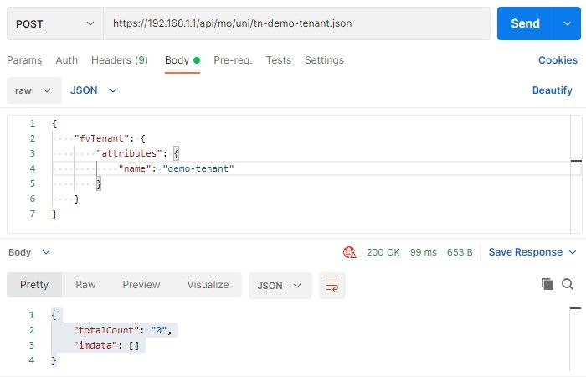Viewport: 586px width, 377px height.
Task: Switch to the Visualize response view
Action: pos(208,285)
